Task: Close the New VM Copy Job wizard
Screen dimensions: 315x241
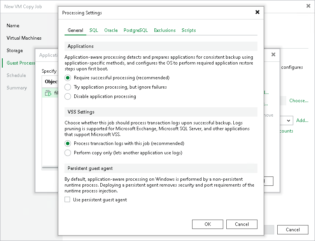Action: 308,6
